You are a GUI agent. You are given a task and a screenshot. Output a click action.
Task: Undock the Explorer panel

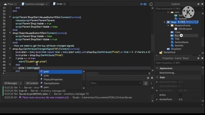pos(198,4)
